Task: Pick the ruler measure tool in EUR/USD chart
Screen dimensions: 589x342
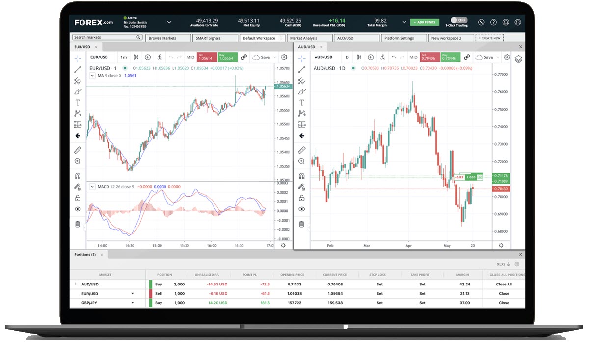Action: pos(78,150)
